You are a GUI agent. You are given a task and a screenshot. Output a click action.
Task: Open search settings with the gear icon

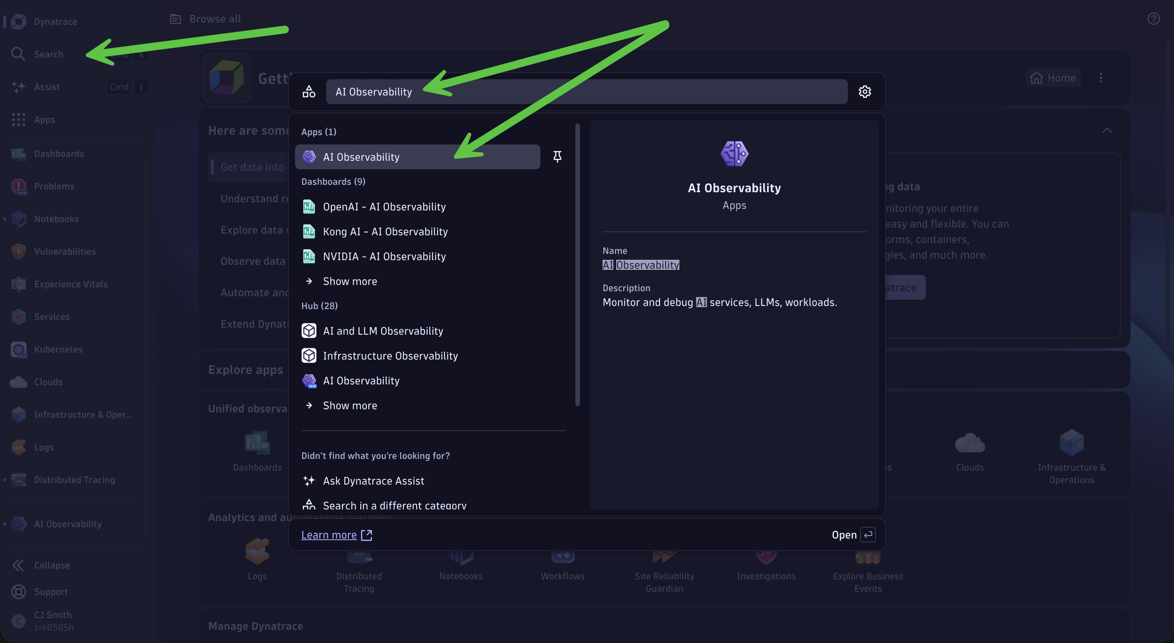coord(865,92)
